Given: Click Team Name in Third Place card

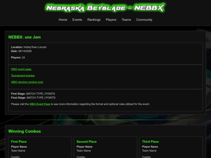Looking at the screenshot, I should [x=149, y=151].
